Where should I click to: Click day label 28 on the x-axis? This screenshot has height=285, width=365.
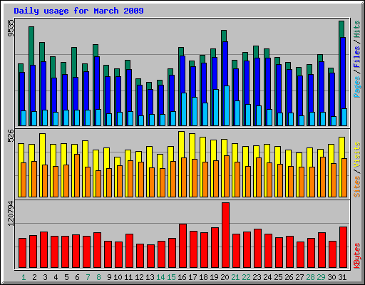(310, 277)
